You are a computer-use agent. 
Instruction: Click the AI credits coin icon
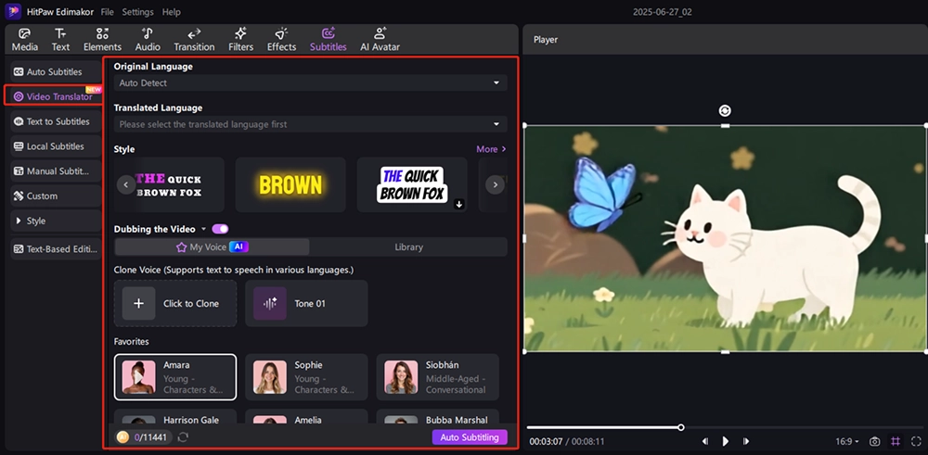click(x=123, y=437)
